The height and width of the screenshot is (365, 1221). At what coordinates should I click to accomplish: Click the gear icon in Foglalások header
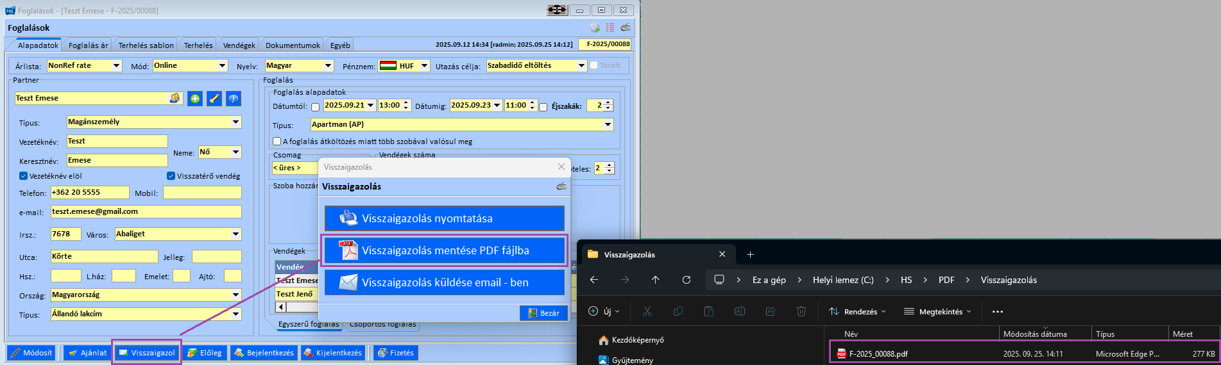point(595,28)
